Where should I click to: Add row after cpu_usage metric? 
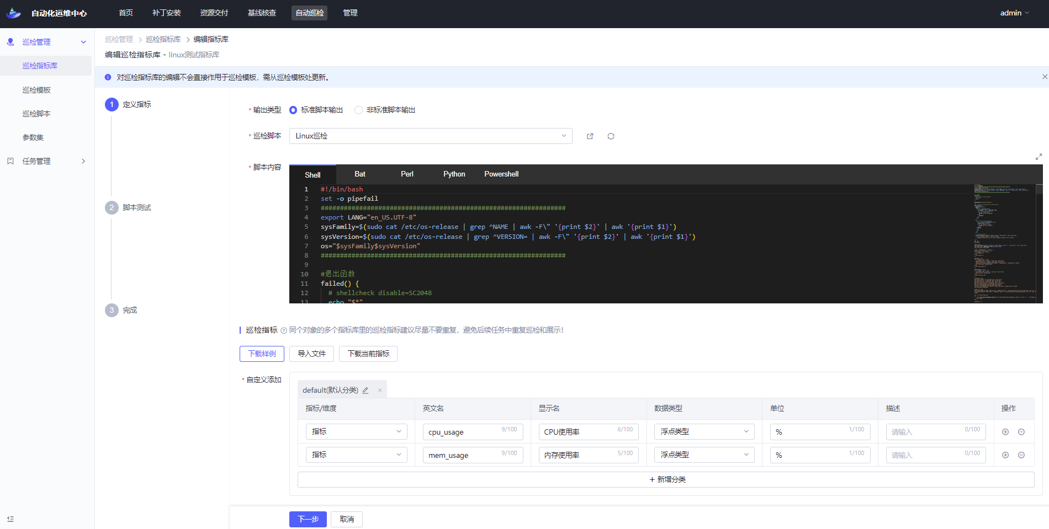click(x=1005, y=432)
